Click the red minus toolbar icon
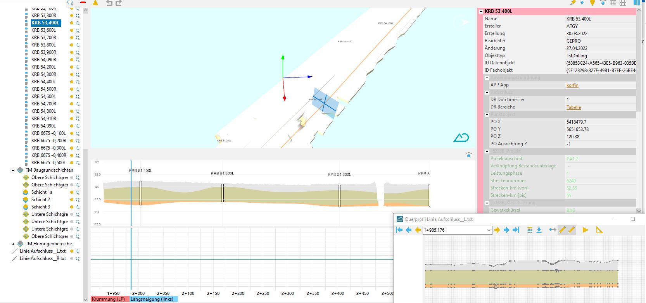The image size is (646, 303). click(x=83, y=2)
